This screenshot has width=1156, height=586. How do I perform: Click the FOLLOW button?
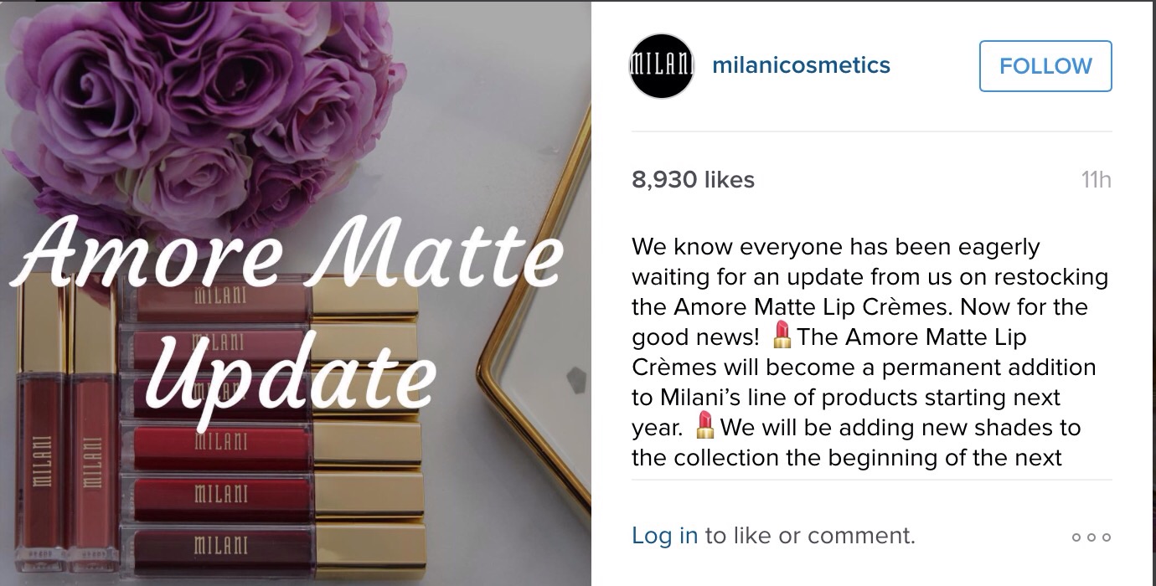(1045, 66)
